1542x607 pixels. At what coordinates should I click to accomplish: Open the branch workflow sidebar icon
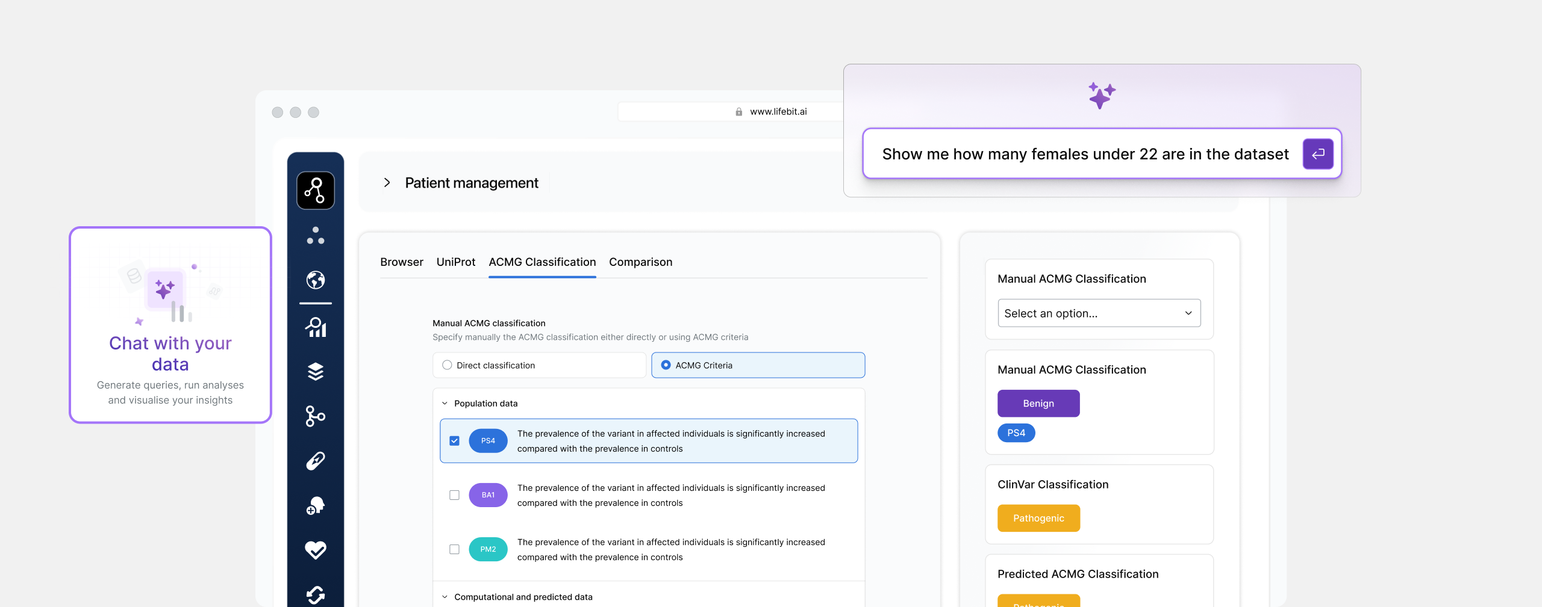315,416
